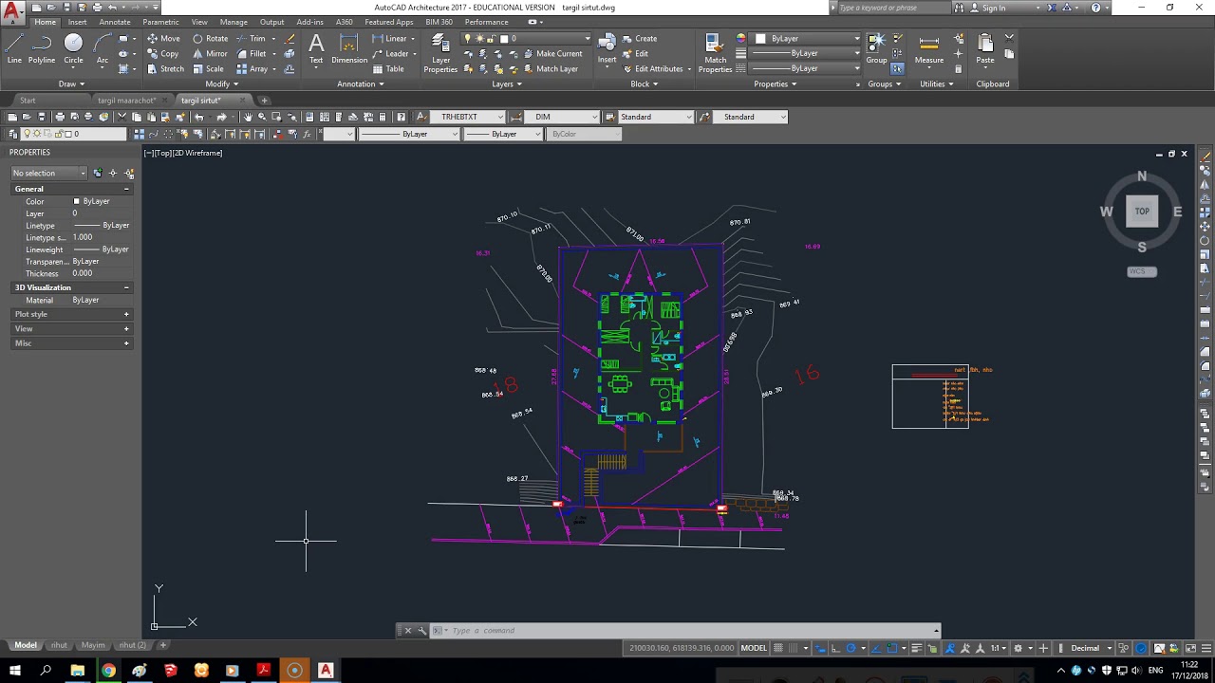Screen dimensions: 1215x683
Task: Click the Edit Attributes button
Action: pos(652,69)
